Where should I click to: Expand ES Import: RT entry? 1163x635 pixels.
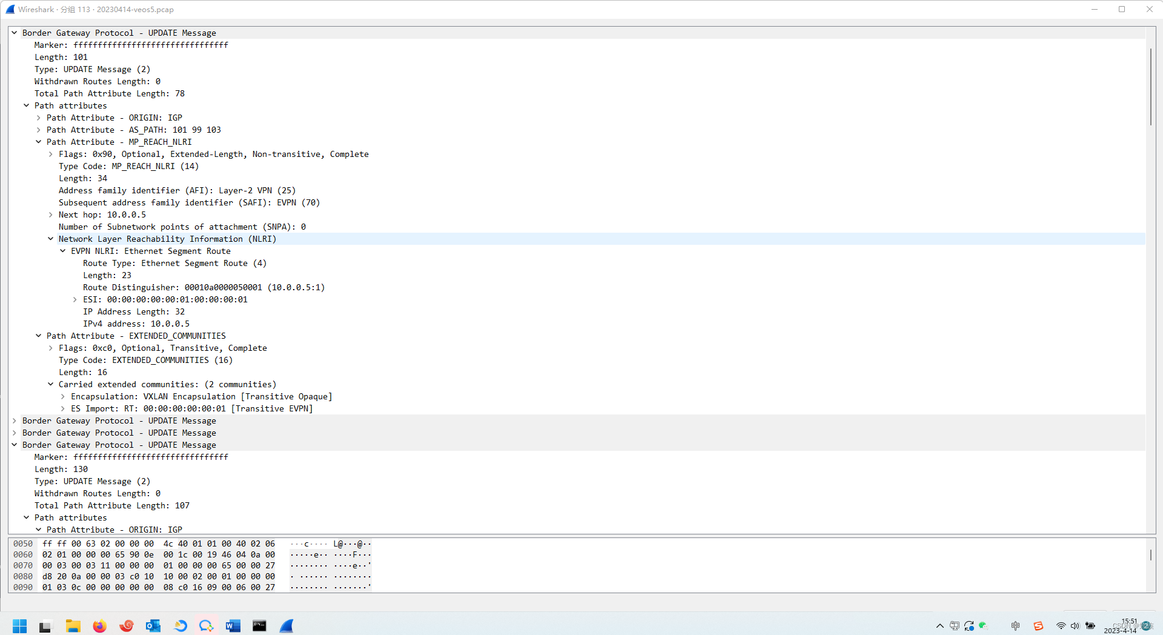point(63,408)
